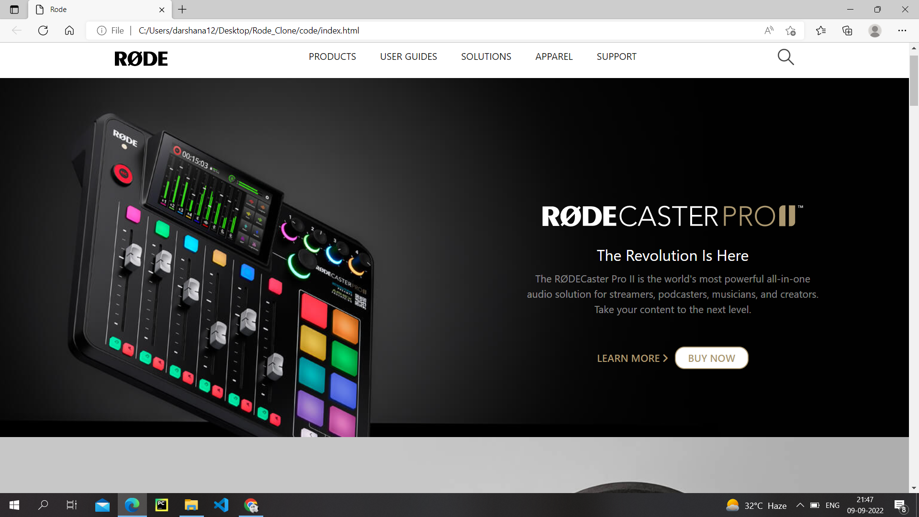Open the Collections icon in the toolbar
This screenshot has height=517, width=919.
847,31
